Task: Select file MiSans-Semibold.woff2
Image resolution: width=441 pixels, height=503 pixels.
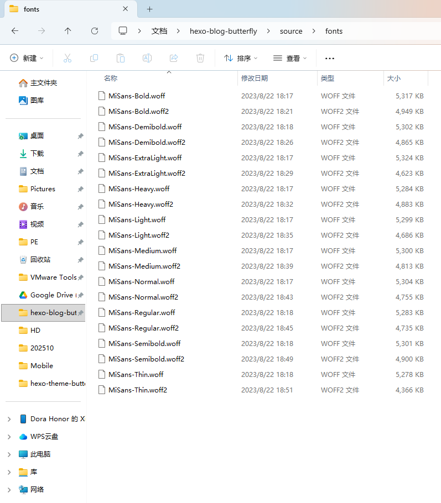Action: pyautogui.click(x=146, y=359)
